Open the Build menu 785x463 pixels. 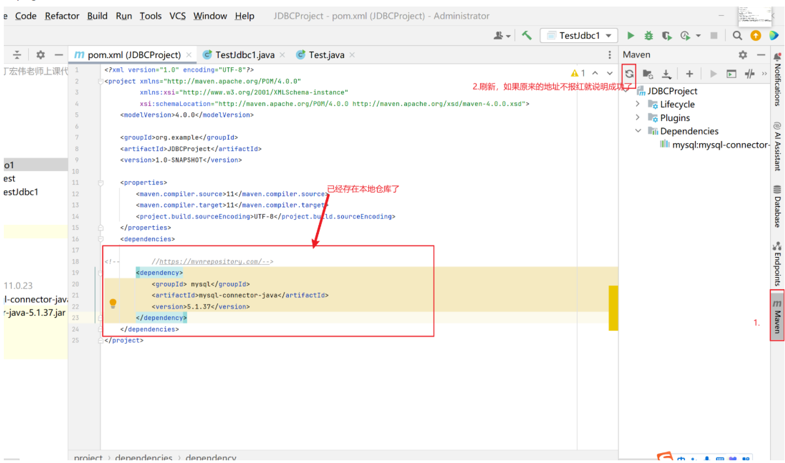(97, 16)
